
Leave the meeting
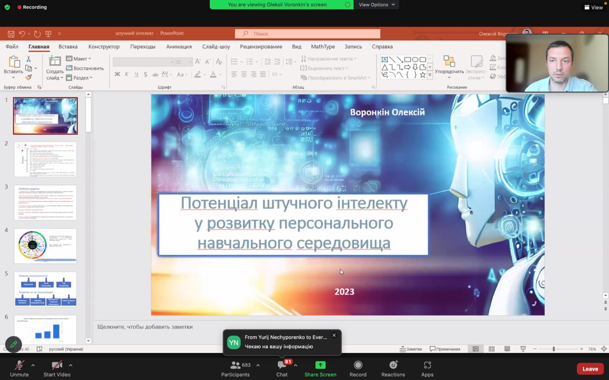(x=590, y=369)
